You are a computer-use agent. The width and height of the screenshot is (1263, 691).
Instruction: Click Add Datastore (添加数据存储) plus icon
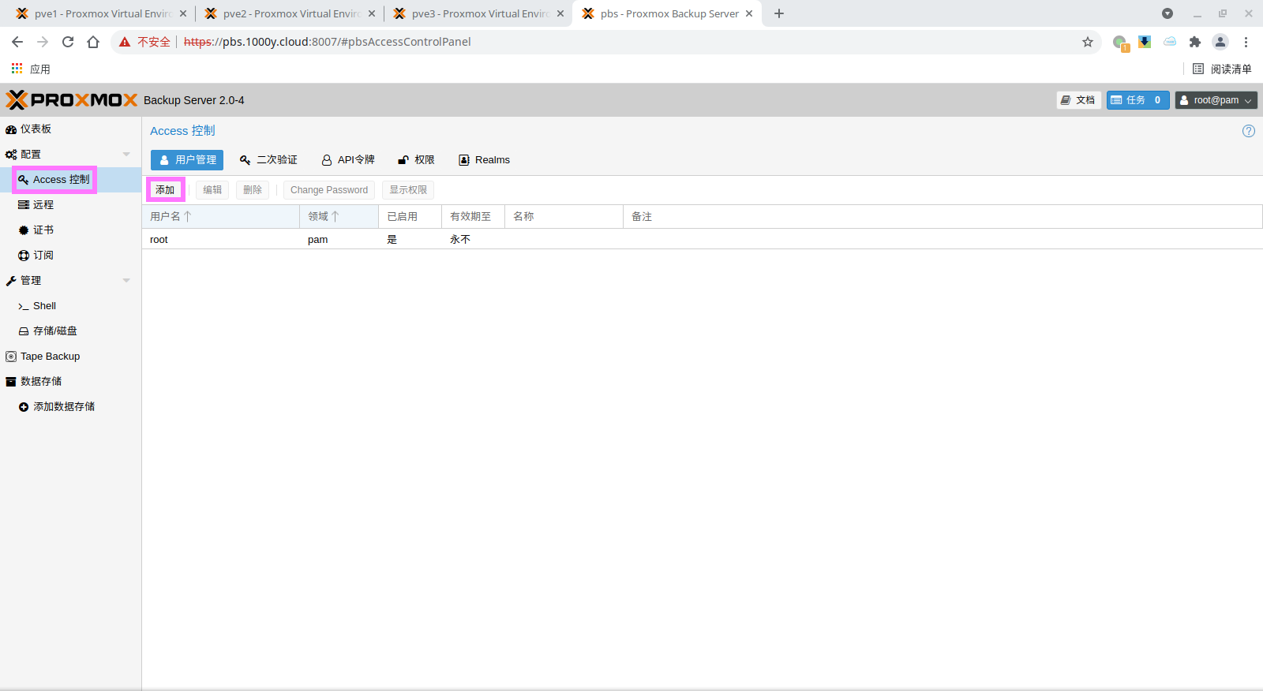point(24,407)
